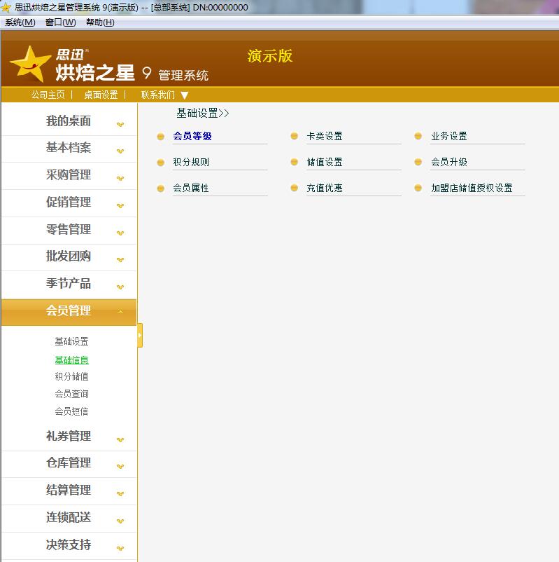Click the star logo of 烘焙之星
Image resolution: width=559 pixels, height=562 pixels.
[30, 64]
